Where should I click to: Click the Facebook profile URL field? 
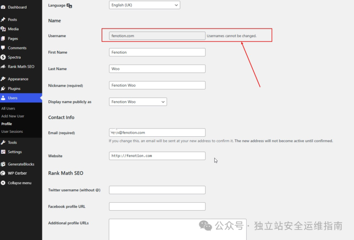pos(157,207)
